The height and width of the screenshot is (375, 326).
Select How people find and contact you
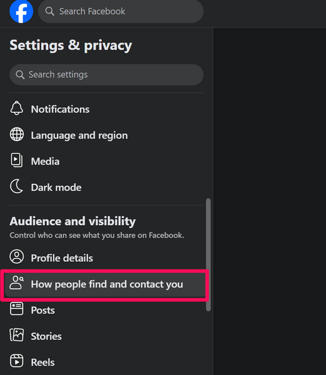(105, 284)
